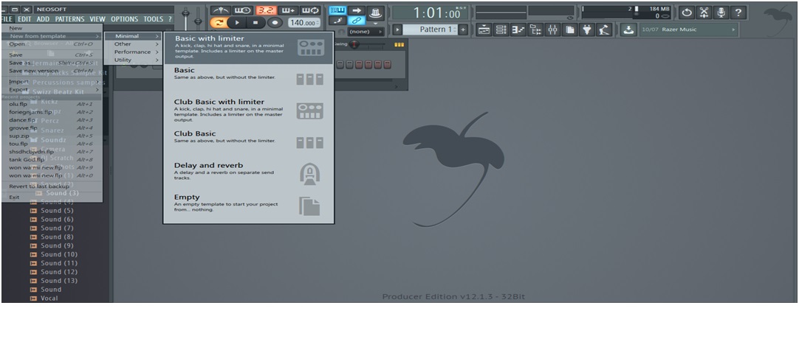This screenshot has width=799, height=339.
Task: Click the record button
Action: [x=275, y=22]
